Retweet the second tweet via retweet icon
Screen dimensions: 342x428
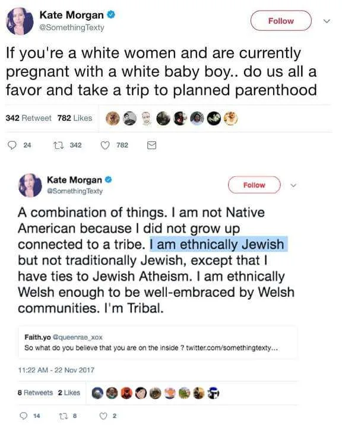click(62, 416)
